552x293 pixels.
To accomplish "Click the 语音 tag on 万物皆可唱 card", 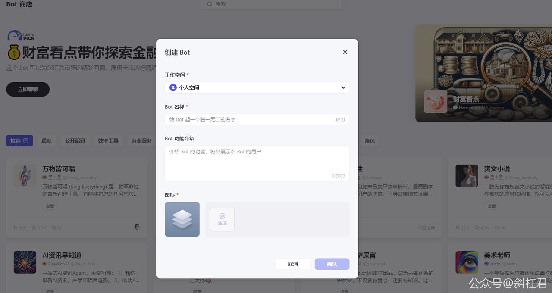I will [x=50, y=206].
